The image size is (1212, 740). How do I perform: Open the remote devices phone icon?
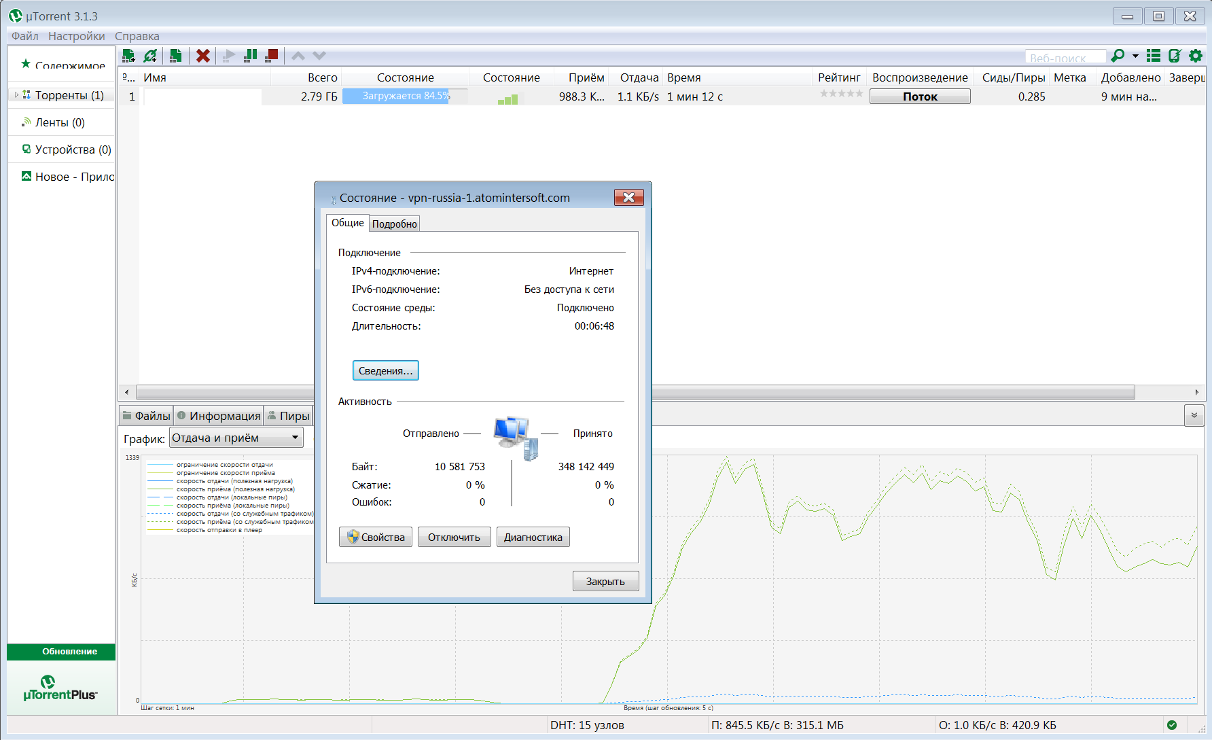(1175, 56)
